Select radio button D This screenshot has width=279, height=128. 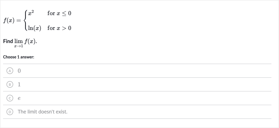point(10,112)
